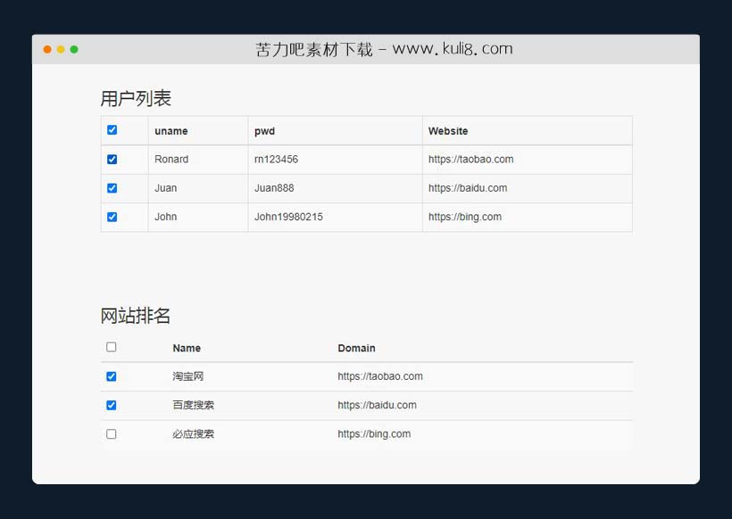Click the green maximize dot in the title bar

coord(74,51)
